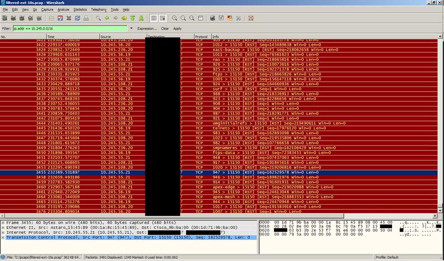Open capture options toolbar icon
Image resolution: width=444 pixels, height=261 pixels.
(13, 18)
